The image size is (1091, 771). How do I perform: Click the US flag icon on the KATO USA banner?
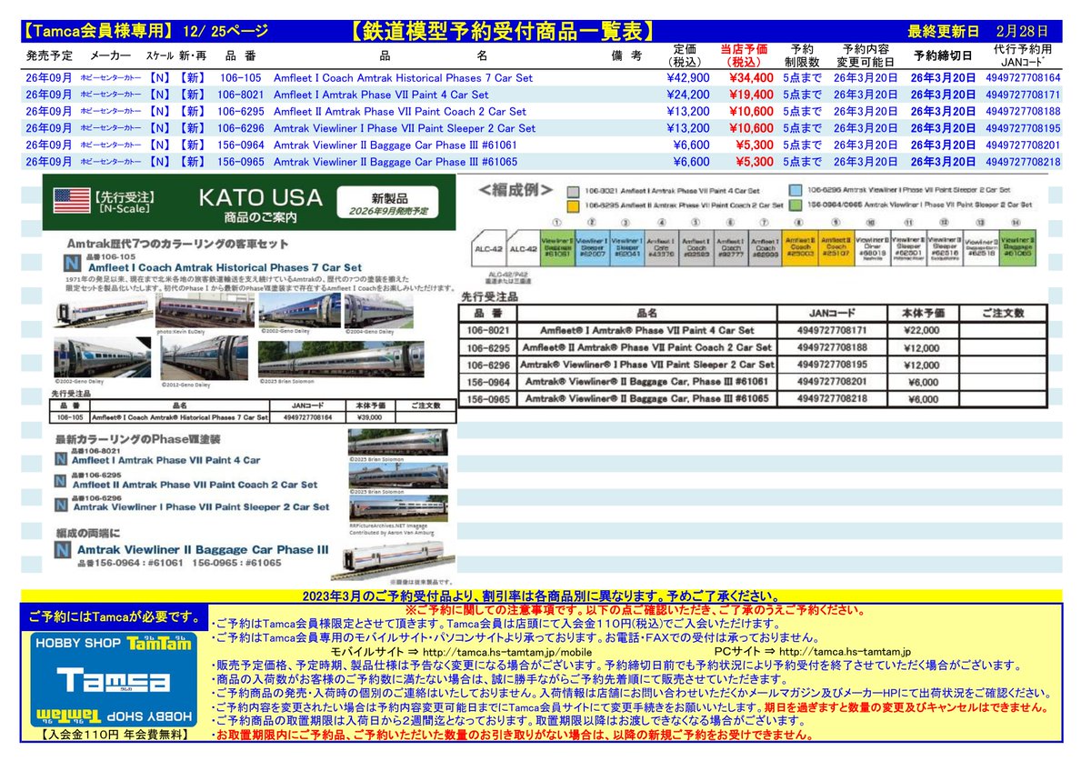pos(71,200)
